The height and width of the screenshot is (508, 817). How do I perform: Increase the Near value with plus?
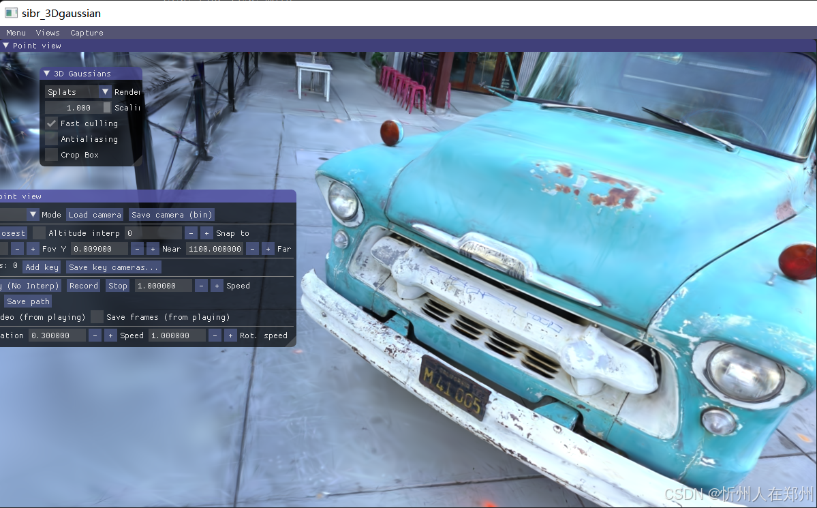click(x=153, y=249)
